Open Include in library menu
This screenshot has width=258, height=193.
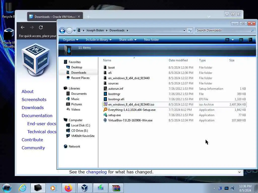[x=99, y=40]
